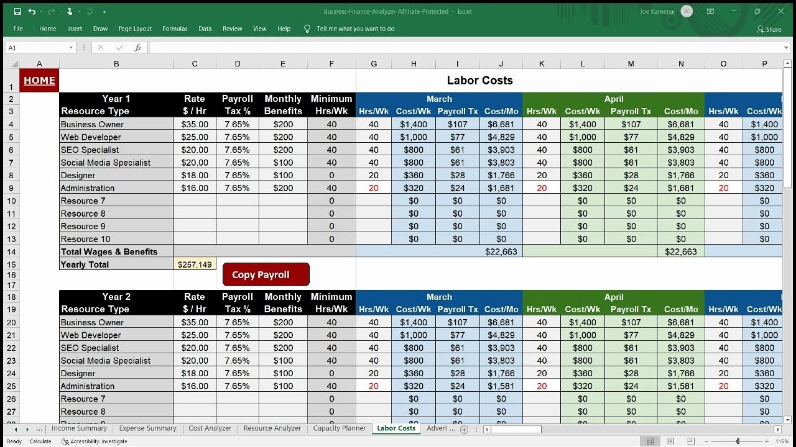This screenshot has height=447, width=796.
Task: Click the Undo arrow icon
Action: tap(32, 11)
